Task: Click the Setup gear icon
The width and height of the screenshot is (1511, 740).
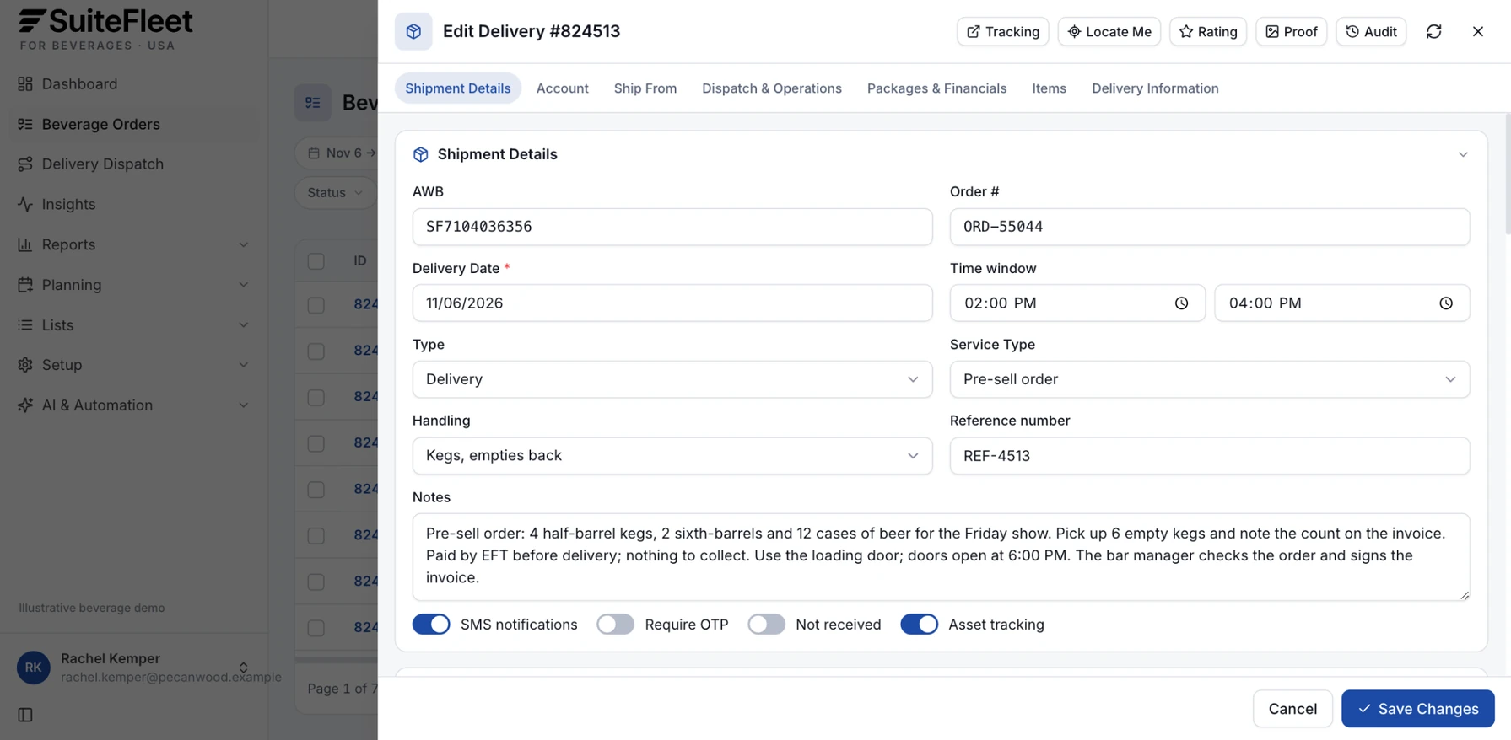Action: pyautogui.click(x=25, y=365)
